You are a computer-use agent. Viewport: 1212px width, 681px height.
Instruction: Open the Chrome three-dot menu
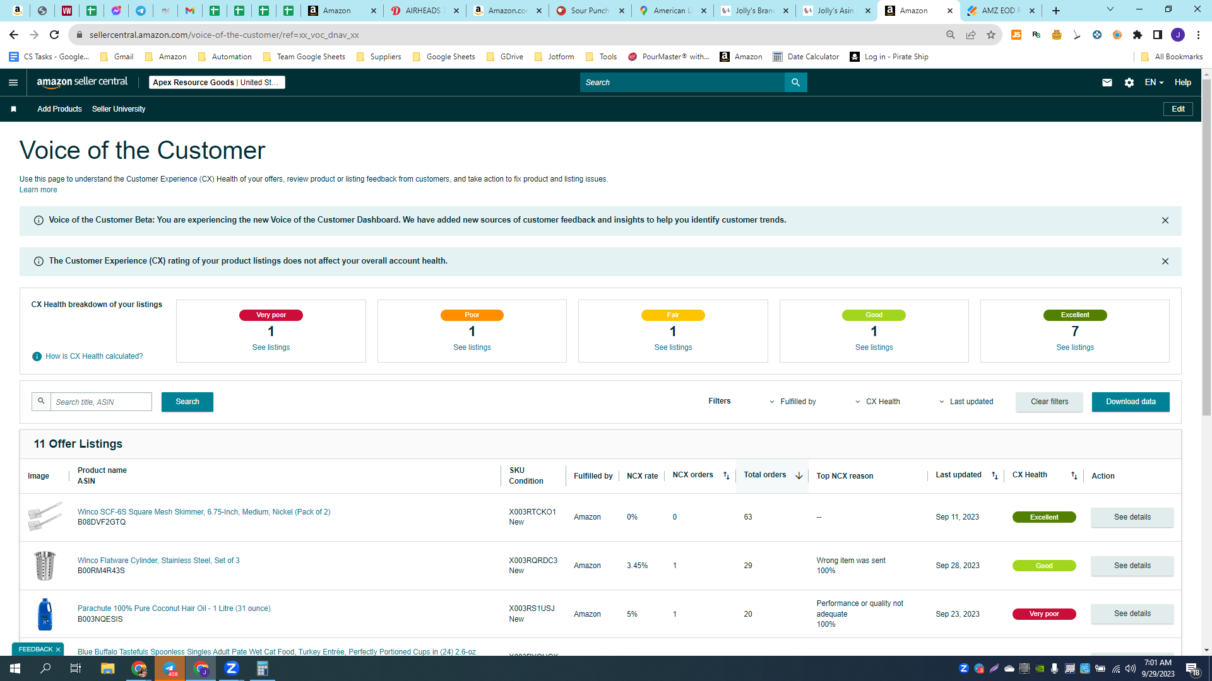(x=1198, y=35)
